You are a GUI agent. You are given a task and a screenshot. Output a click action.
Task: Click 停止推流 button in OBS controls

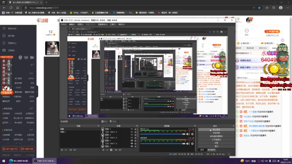(216, 130)
